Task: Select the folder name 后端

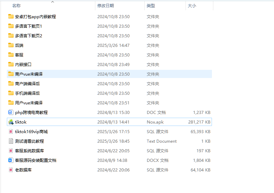Action: (19, 45)
